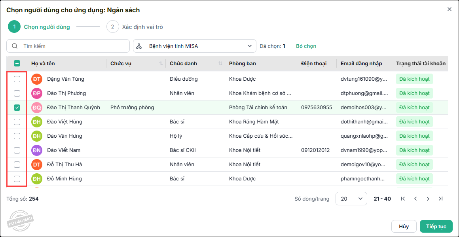Open the Bệnh viện tỉnh MISA dropdown

point(194,46)
